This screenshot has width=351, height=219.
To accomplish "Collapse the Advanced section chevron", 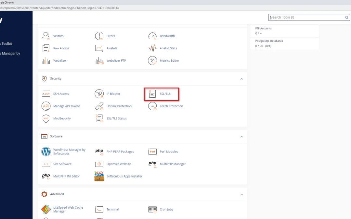I will (x=241, y=194).
